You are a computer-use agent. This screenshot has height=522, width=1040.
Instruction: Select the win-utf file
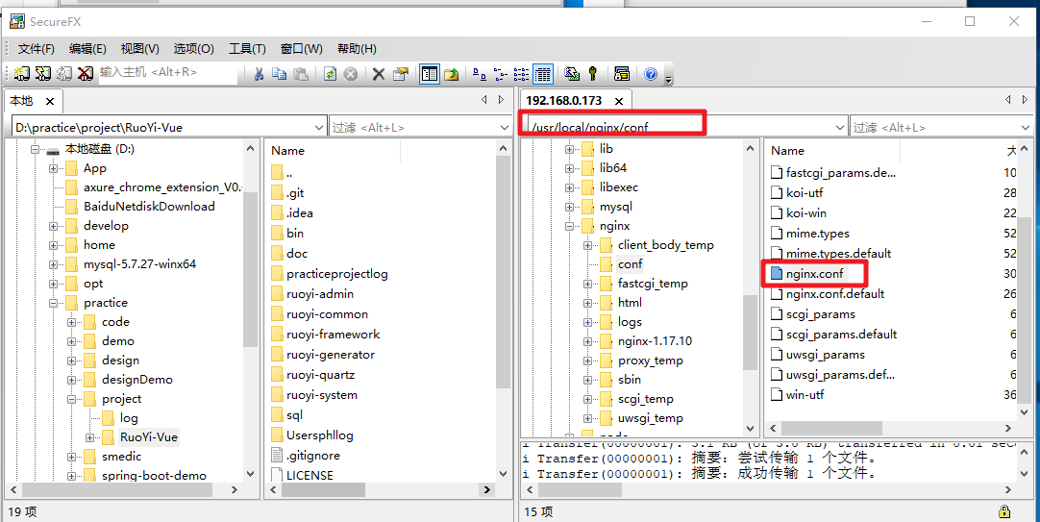[805, 395]
